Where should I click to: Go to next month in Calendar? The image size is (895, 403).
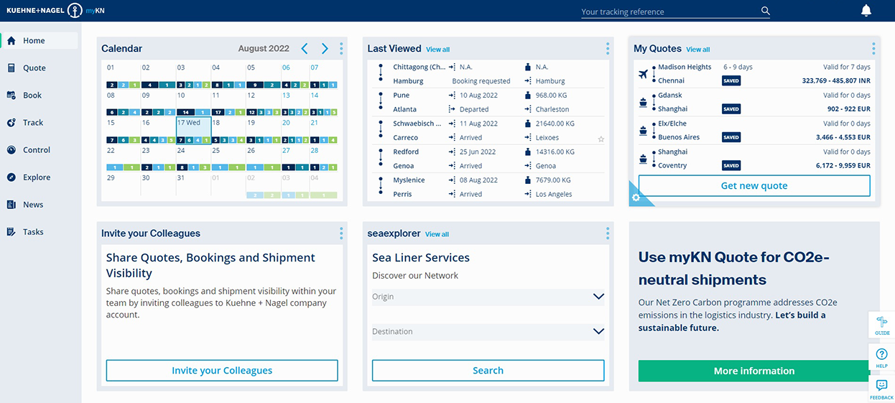click(325, 49)
